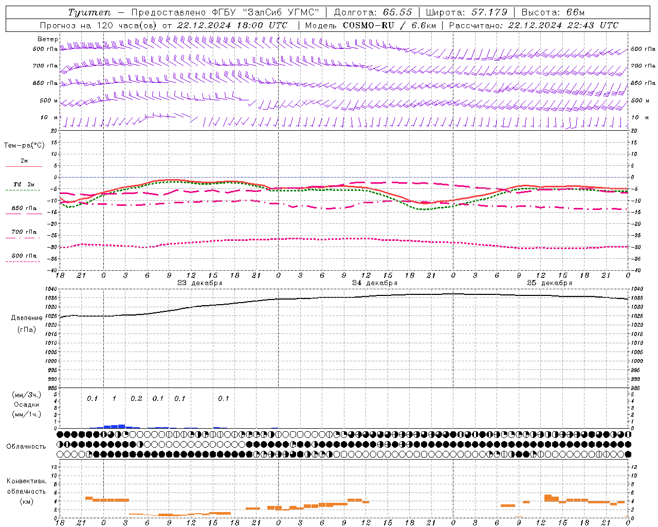Click the black pressure curve line
The width and height of the screenshot is (658, 527).
point(344,297)
